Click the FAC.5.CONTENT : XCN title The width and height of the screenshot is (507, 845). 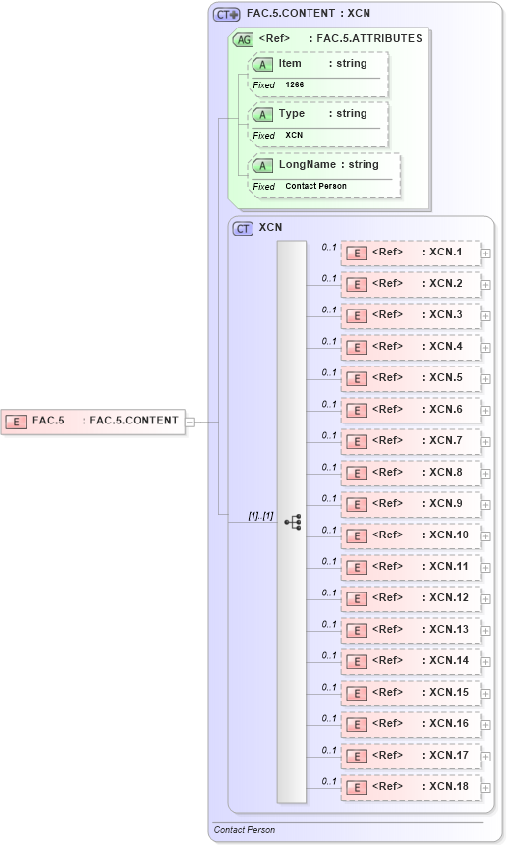click(309, 13)
